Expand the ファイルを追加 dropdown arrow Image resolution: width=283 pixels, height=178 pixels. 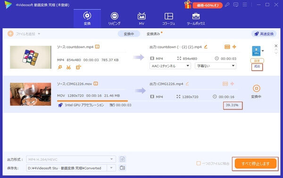[39, 34]
